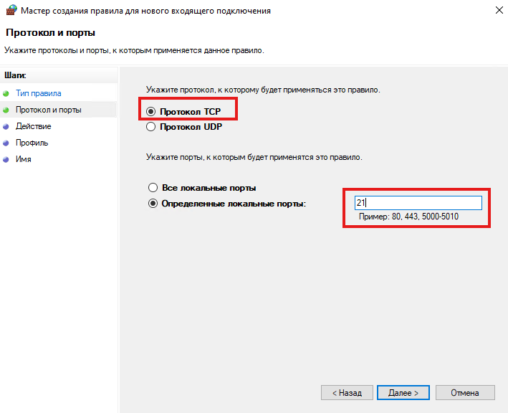The height and width of the screenshot is (413, 508).
Task: Click the green bullet beside Тип правила
Action: pos(6,93)
